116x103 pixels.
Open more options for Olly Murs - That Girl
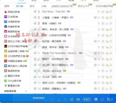point(111,12)
